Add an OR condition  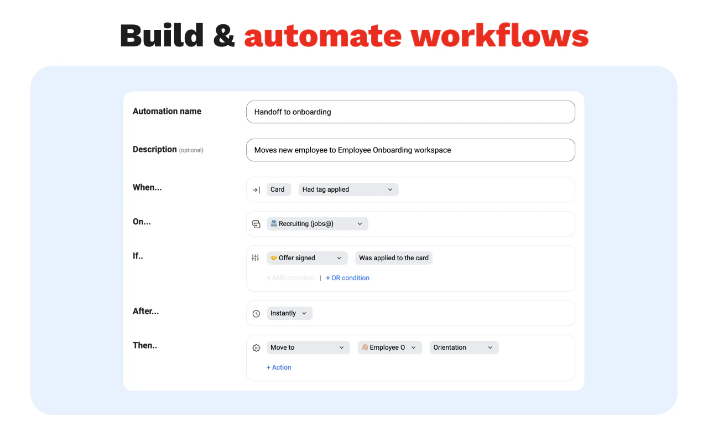pyautogui.click(x=347, y=278)
